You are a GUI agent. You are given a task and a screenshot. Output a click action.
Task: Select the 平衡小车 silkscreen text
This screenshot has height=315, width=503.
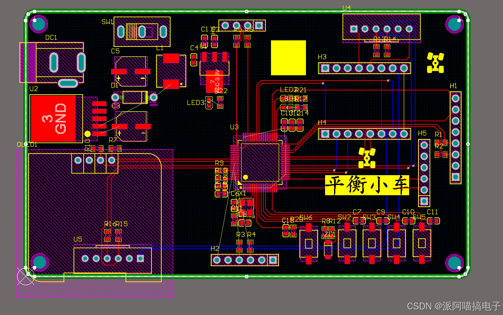(x=367, y=185)
